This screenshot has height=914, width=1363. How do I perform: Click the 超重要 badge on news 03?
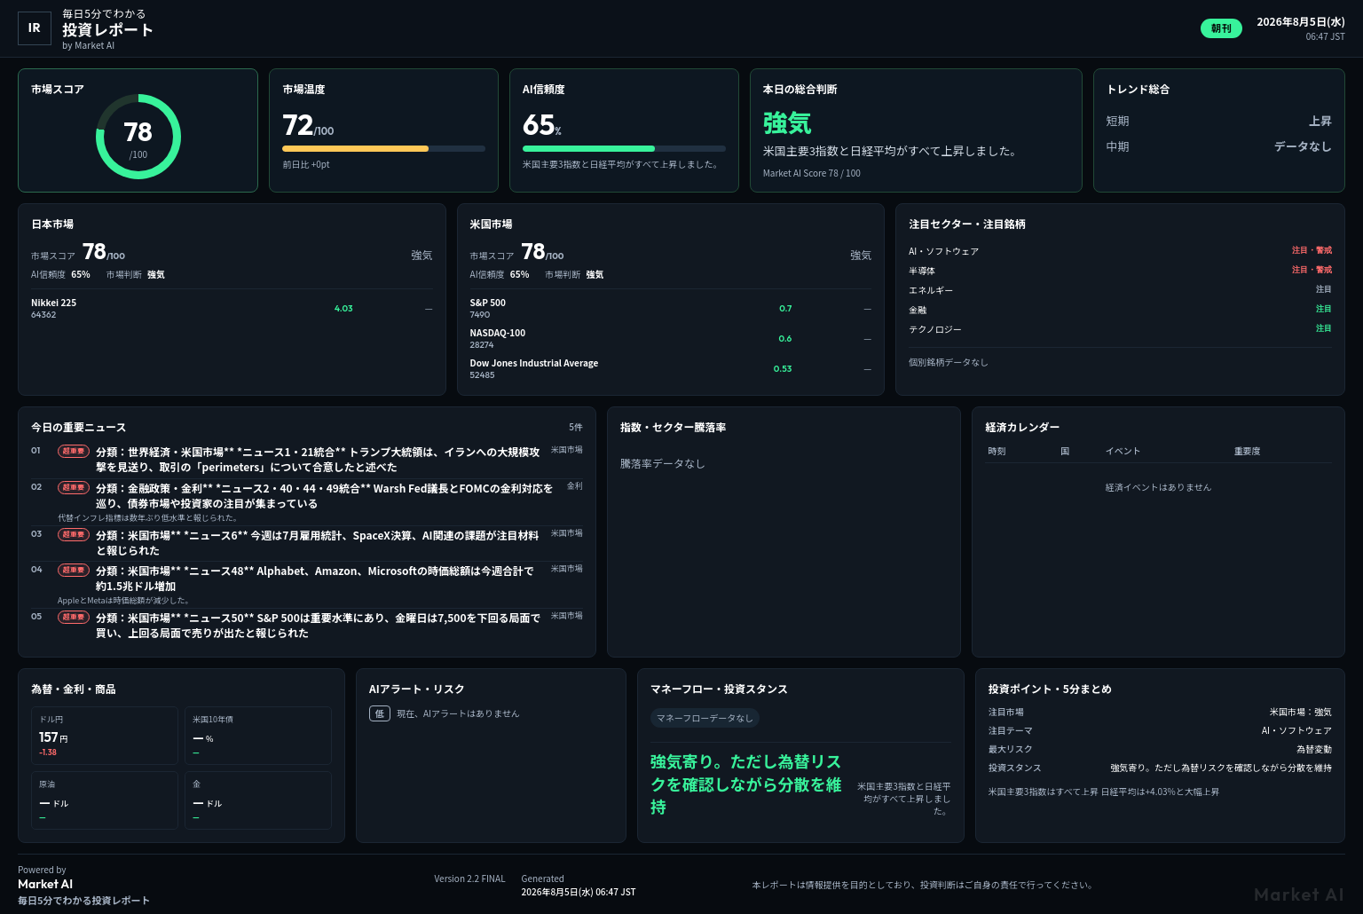[74, 534]
